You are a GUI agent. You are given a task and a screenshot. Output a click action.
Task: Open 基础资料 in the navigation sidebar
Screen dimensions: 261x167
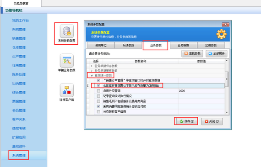point(19,146)
